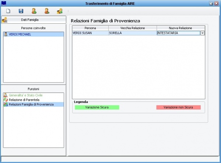Expand the Nuova Relazione dropdown arrow
The height and width of the screenshot is (163, 221).
click(202, 33)
